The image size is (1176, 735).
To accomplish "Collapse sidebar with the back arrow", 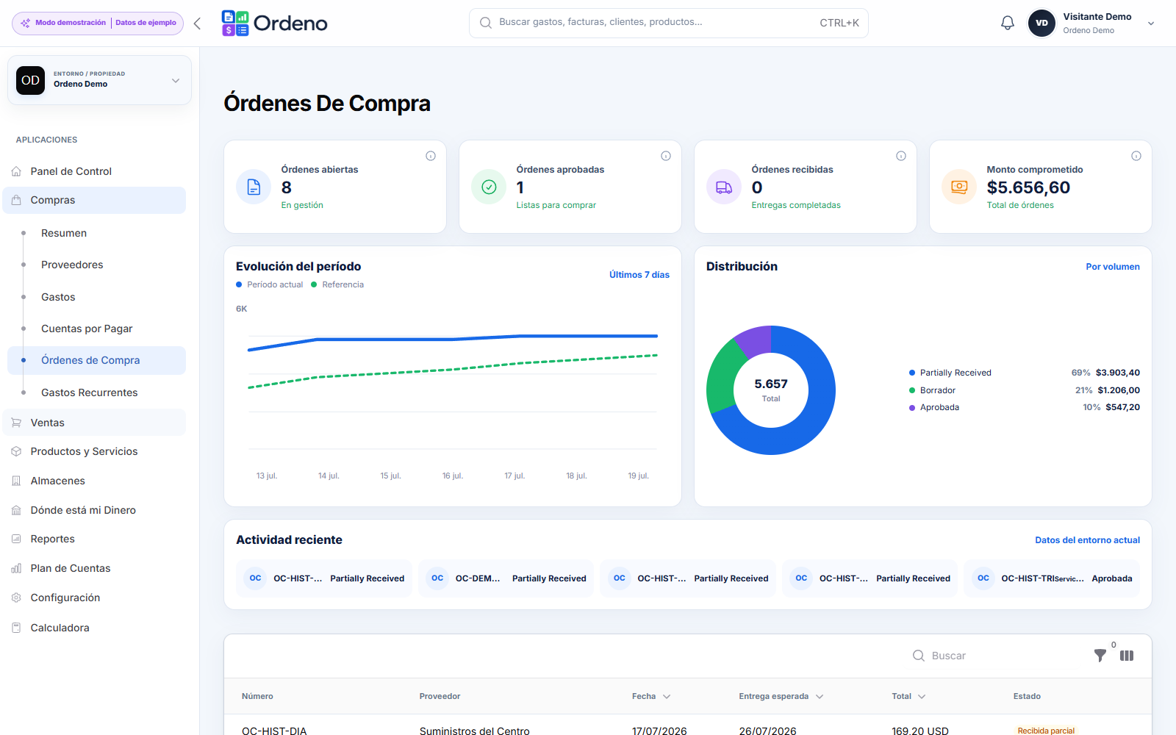I will tap(197, 24).
